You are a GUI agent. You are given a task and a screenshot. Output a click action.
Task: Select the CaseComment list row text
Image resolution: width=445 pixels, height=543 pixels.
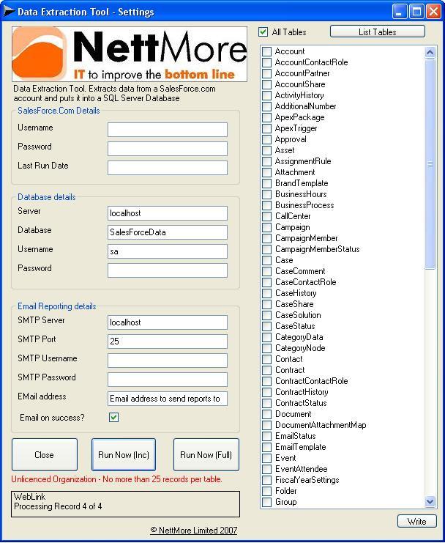[x=300, y=271]
